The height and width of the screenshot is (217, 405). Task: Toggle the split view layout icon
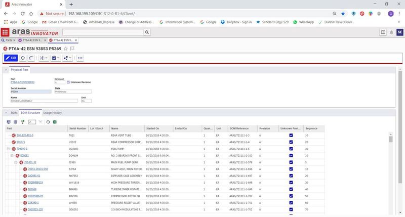pyautogui.click(x=383, y=32)
